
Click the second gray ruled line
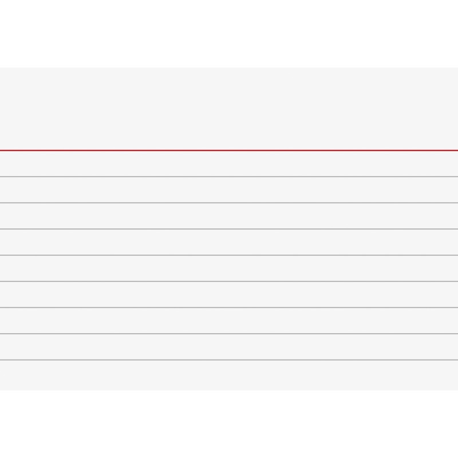(x=229, y=203)
